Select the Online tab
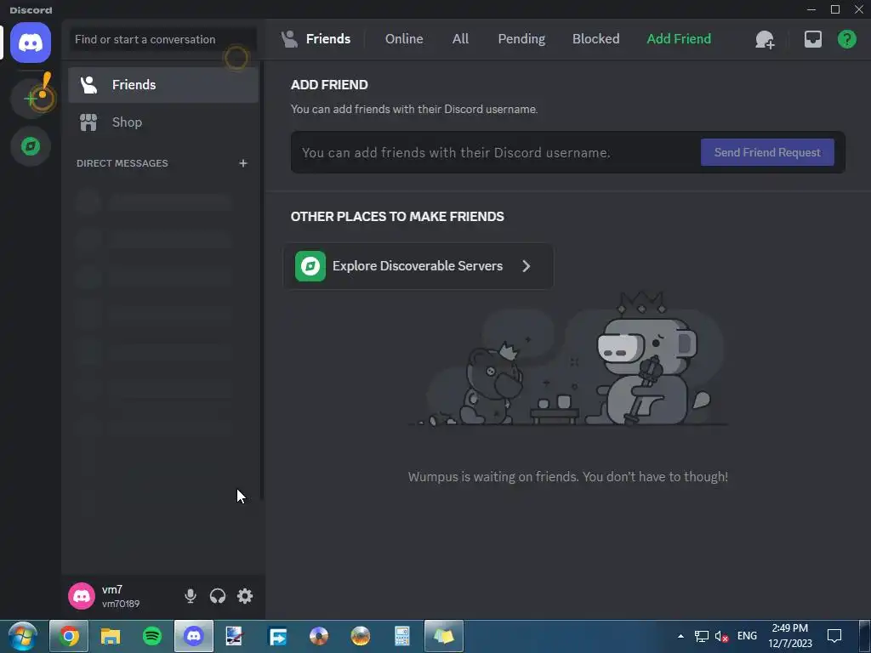Image resolution: width=871 pixels, height=653 pixels. [404, 39]
